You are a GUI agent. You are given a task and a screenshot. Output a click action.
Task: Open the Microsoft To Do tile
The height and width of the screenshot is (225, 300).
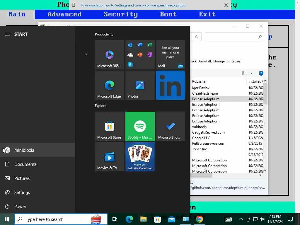click(171, 126)
